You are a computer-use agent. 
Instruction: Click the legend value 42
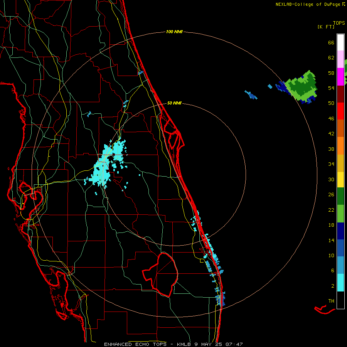pos(331,133)
